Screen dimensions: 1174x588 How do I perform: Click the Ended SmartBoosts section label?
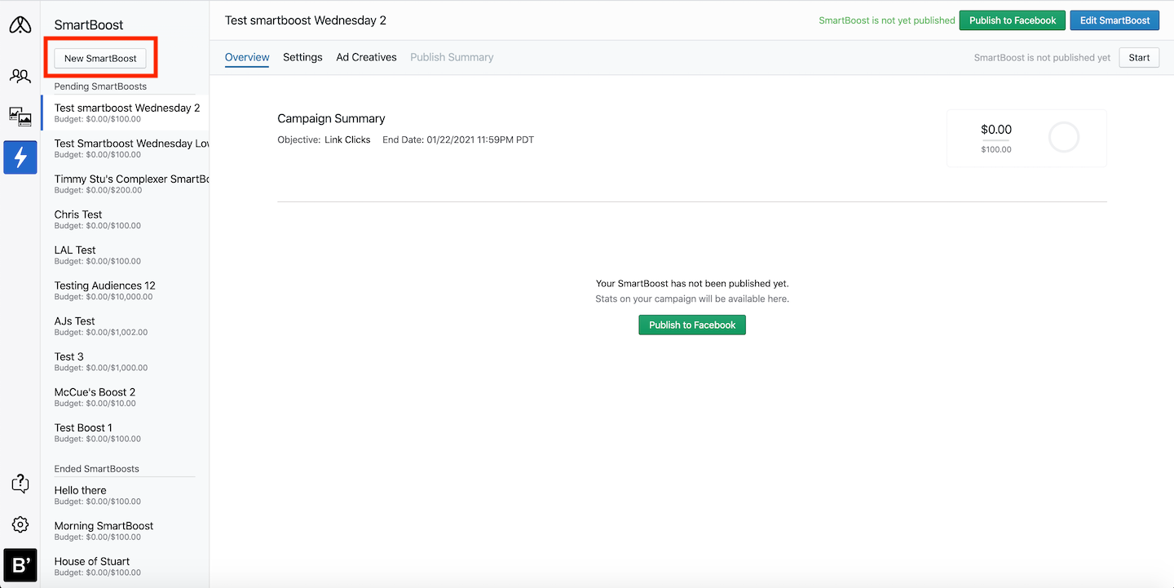[x=96, y=469]
